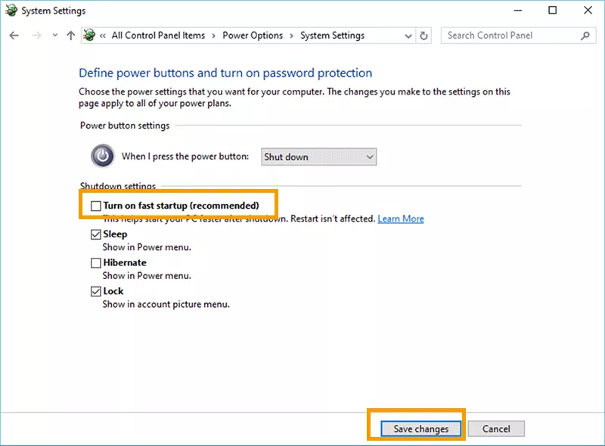The width and height of the screenshot is (605, 446).
Task: Go up one level with up arrow
Action: coord(70,36)
